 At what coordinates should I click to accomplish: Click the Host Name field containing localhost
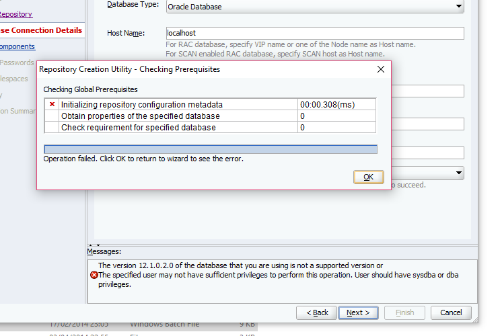point(314,33)
